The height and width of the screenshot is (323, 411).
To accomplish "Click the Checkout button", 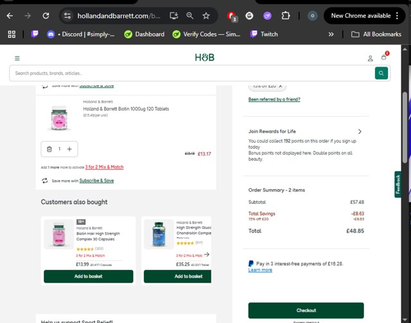I will [x=306, y=310].
